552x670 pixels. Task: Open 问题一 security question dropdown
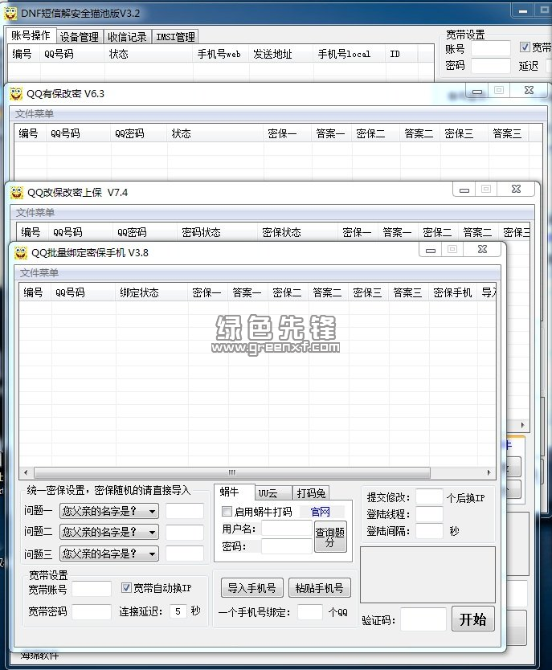tap(109, 511)
